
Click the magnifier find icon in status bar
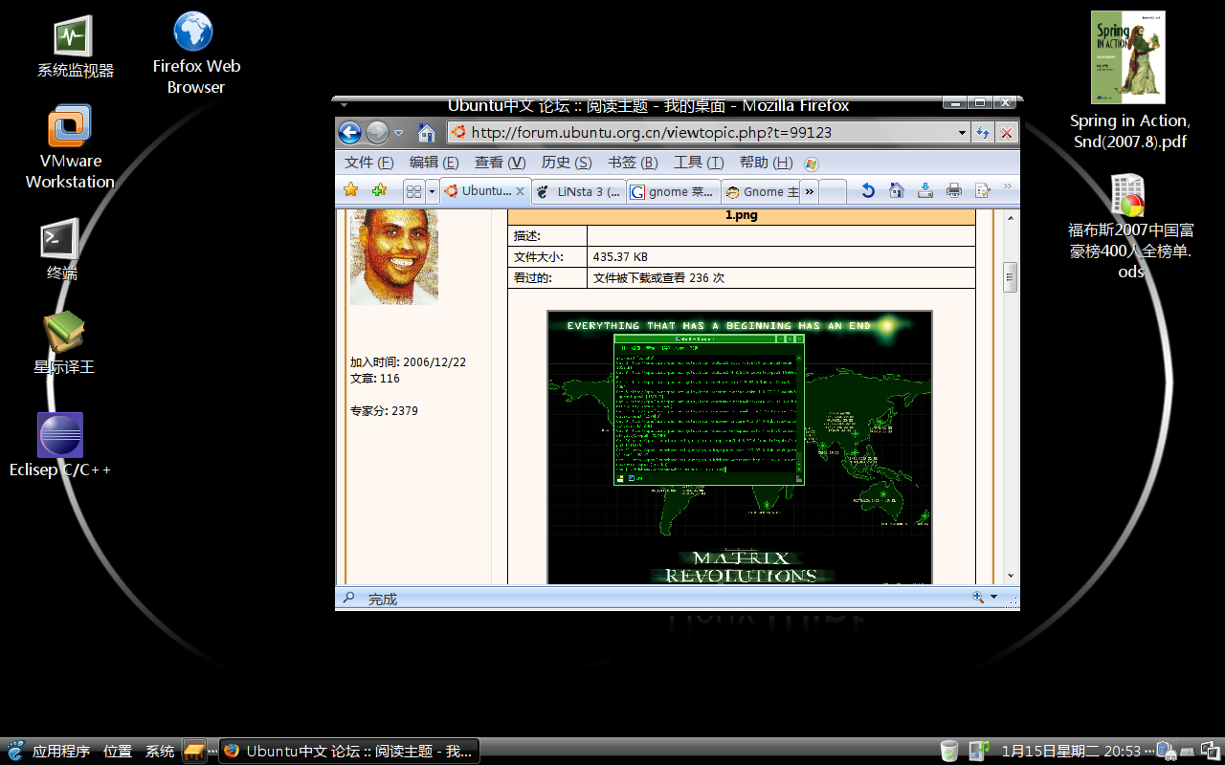(348, 598)
